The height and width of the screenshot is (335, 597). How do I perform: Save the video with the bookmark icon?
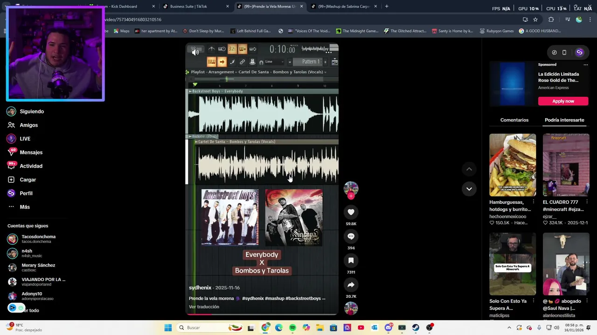click(351, 261)
